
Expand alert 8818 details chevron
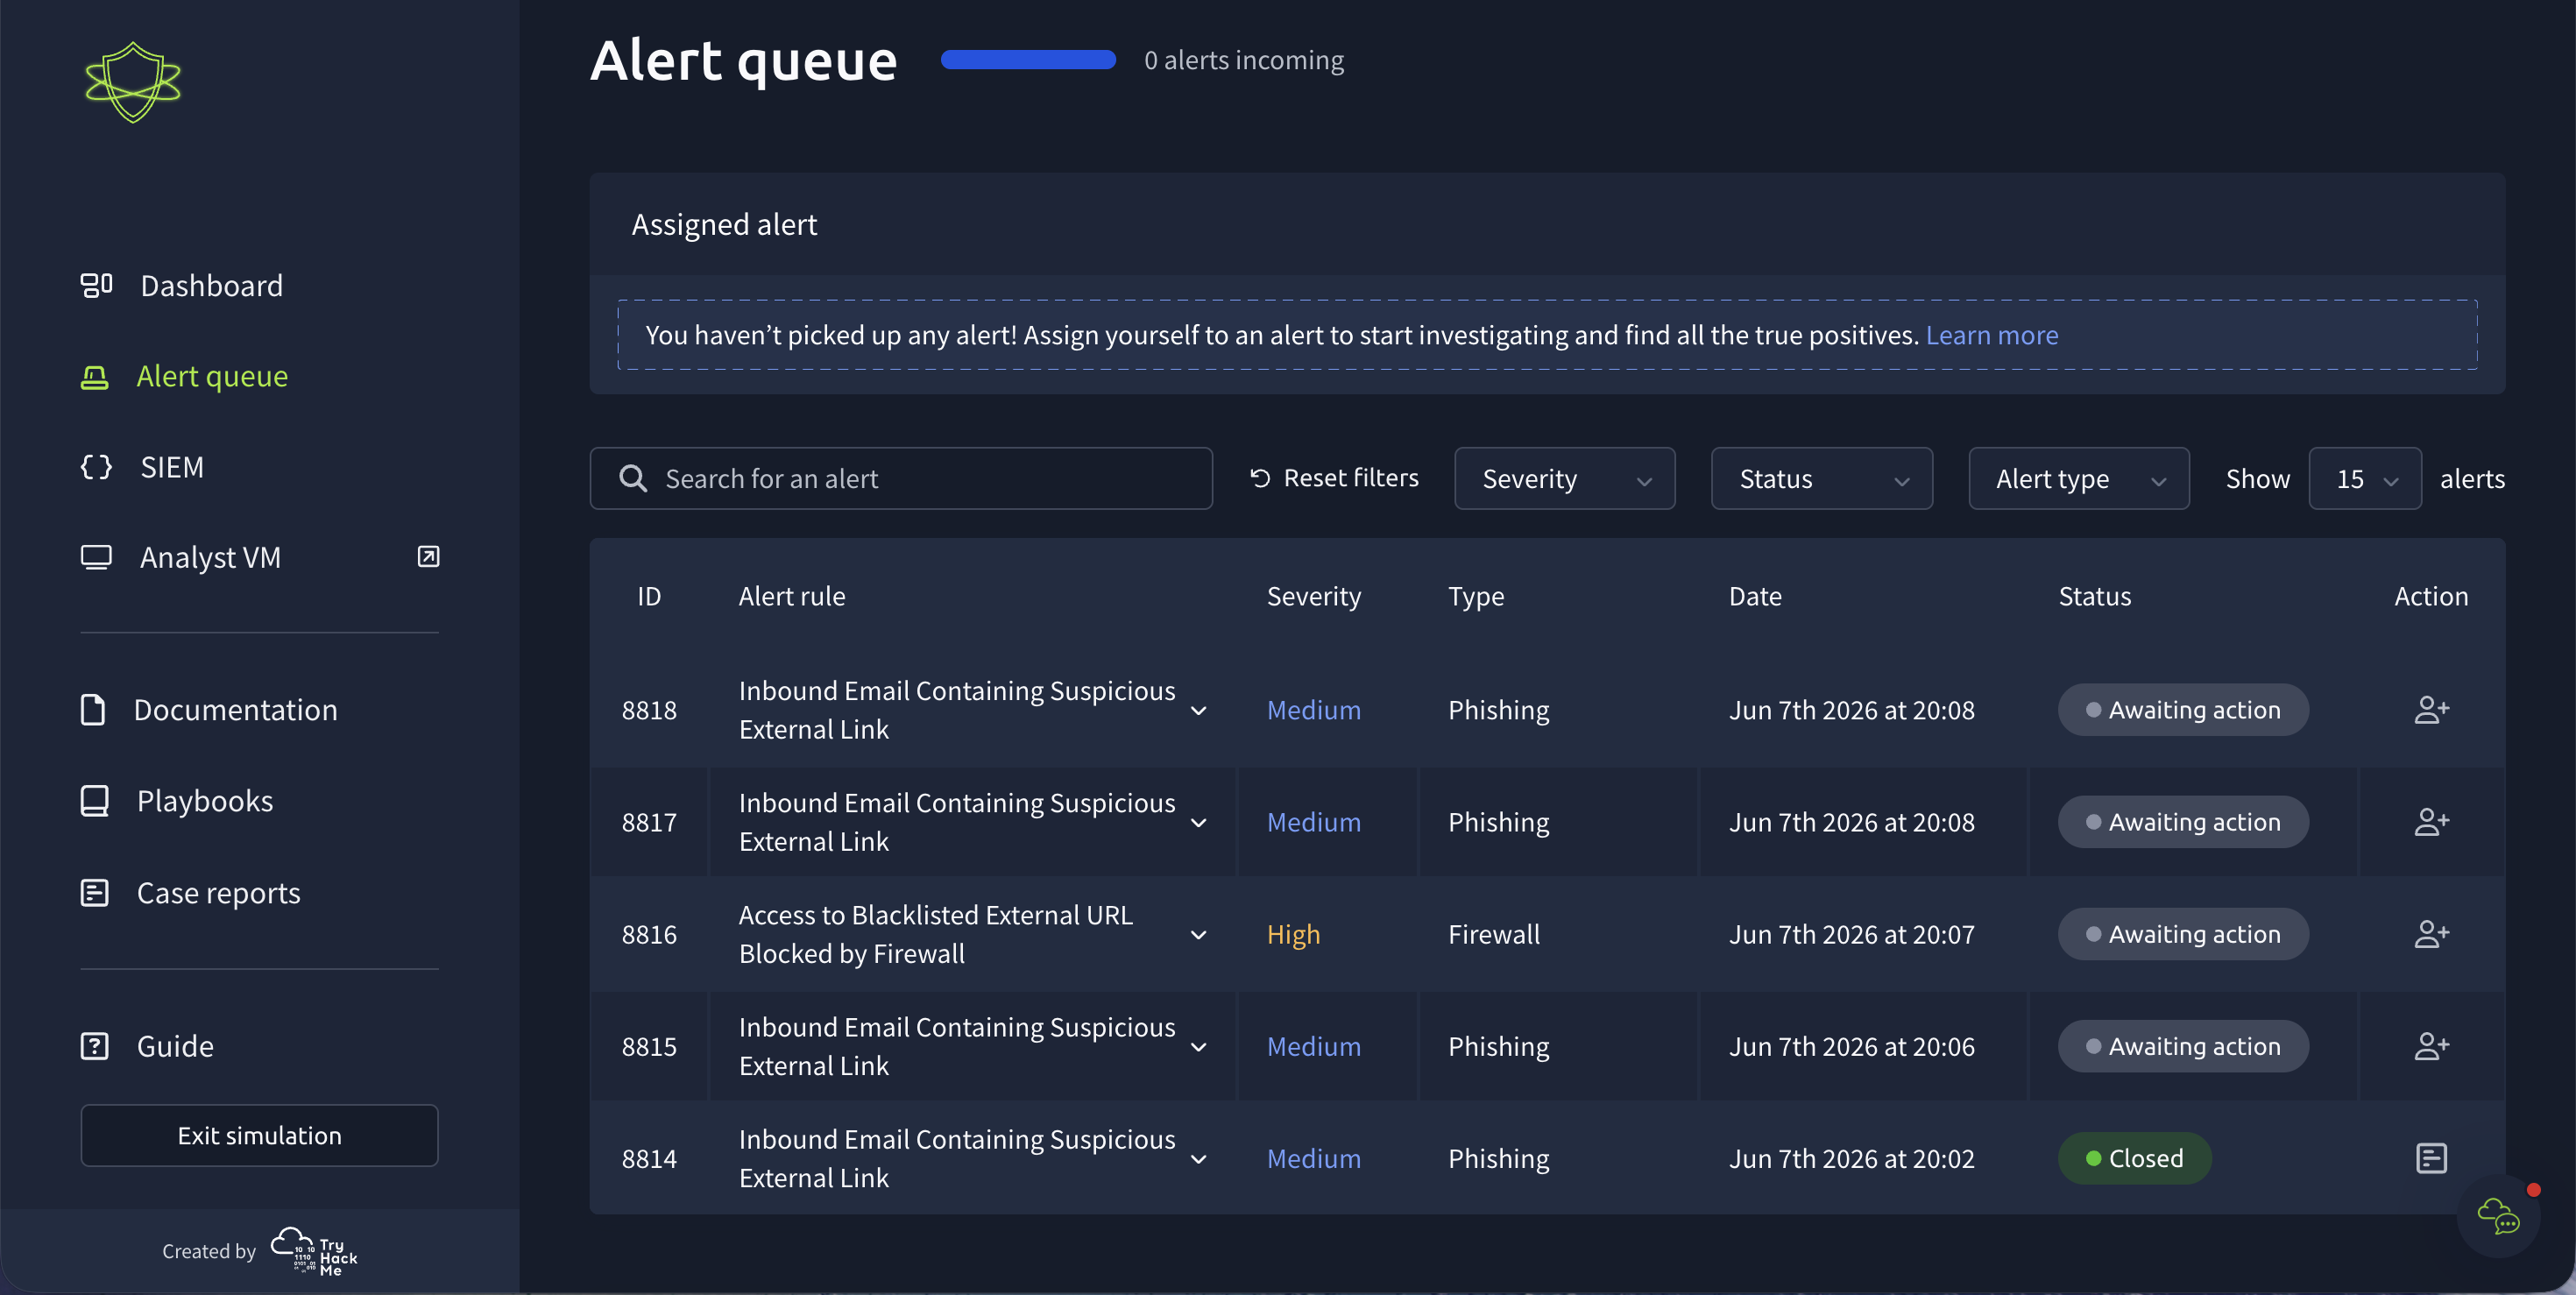[1198, 711]
